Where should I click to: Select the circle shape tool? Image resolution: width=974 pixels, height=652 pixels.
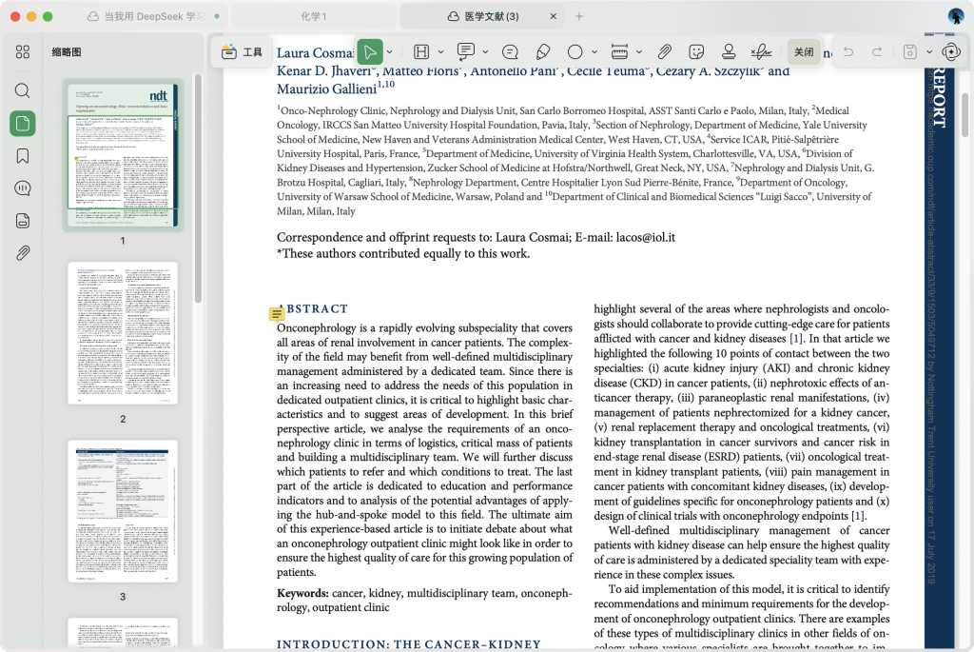tap(575, 52)
